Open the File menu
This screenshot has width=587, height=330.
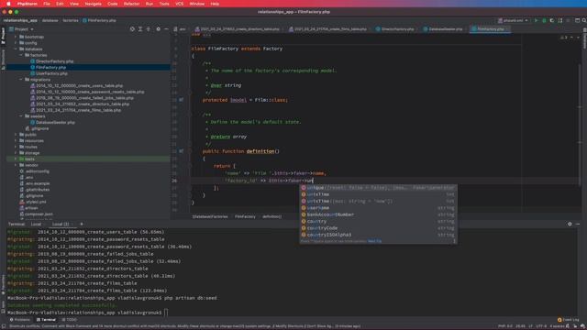point(47,4)
